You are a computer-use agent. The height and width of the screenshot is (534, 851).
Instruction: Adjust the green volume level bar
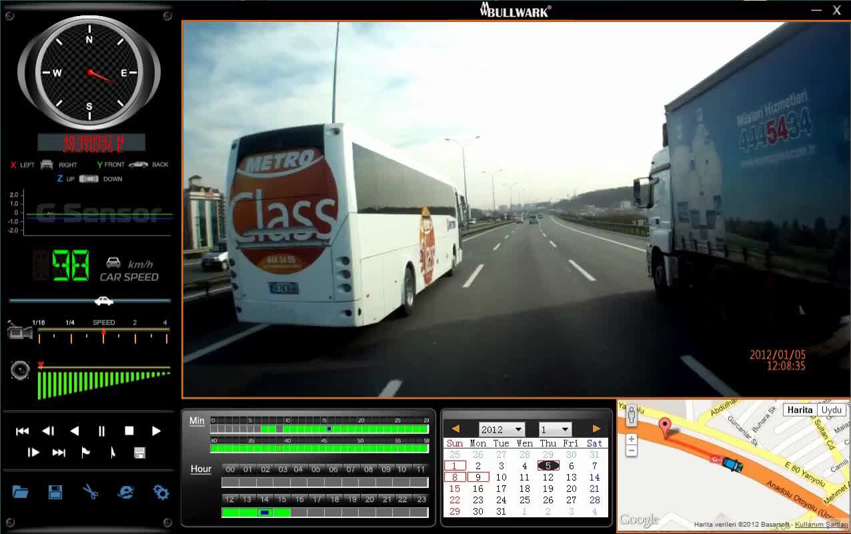(103, 384)
